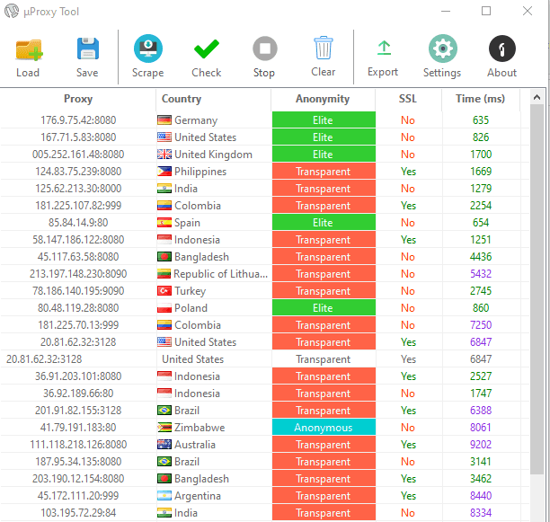
Task: Export proxies using the Export icon
Action: (x=383, y=49)
